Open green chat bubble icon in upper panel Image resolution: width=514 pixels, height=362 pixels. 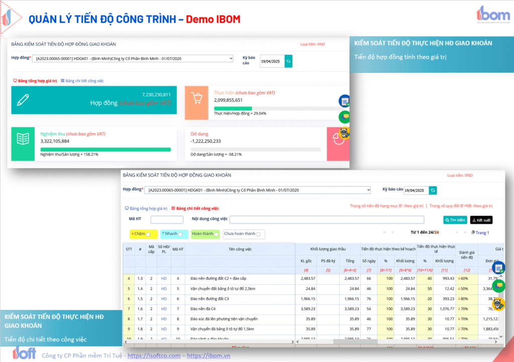pyautogui.click(x=344, y=117)
